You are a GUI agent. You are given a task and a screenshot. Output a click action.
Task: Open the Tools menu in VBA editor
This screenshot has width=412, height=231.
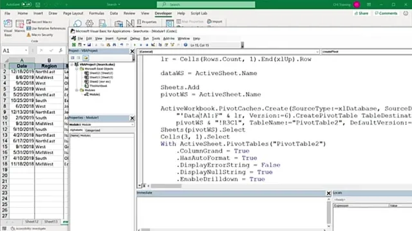[x=156, y=38]
